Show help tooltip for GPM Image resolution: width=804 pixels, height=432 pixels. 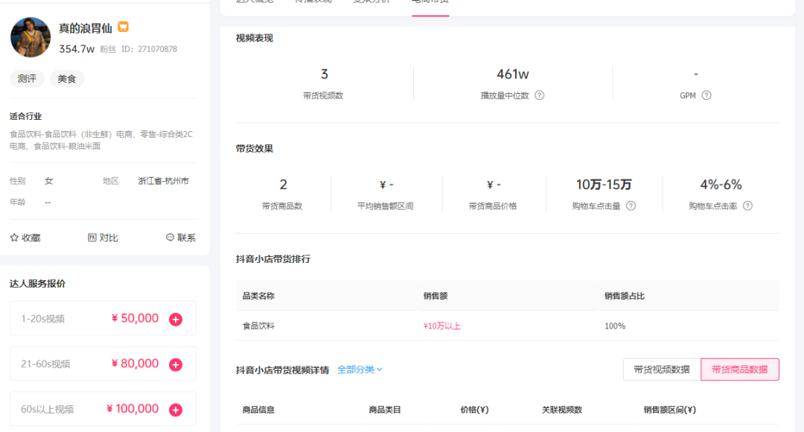(x=706, y=95)
